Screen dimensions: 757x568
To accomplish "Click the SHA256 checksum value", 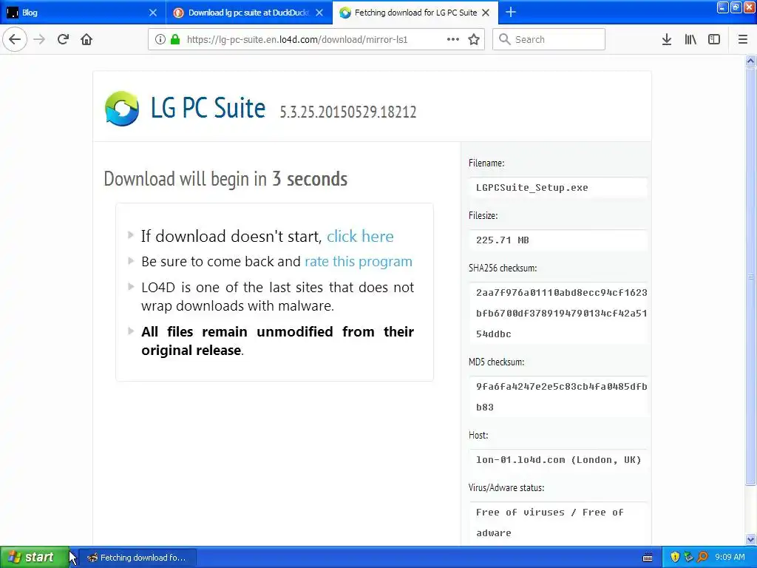I will coord(561,313).
